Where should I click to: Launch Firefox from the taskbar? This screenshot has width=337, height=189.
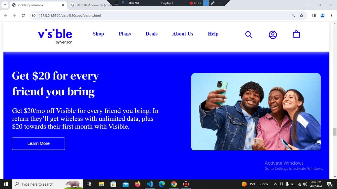137,184
